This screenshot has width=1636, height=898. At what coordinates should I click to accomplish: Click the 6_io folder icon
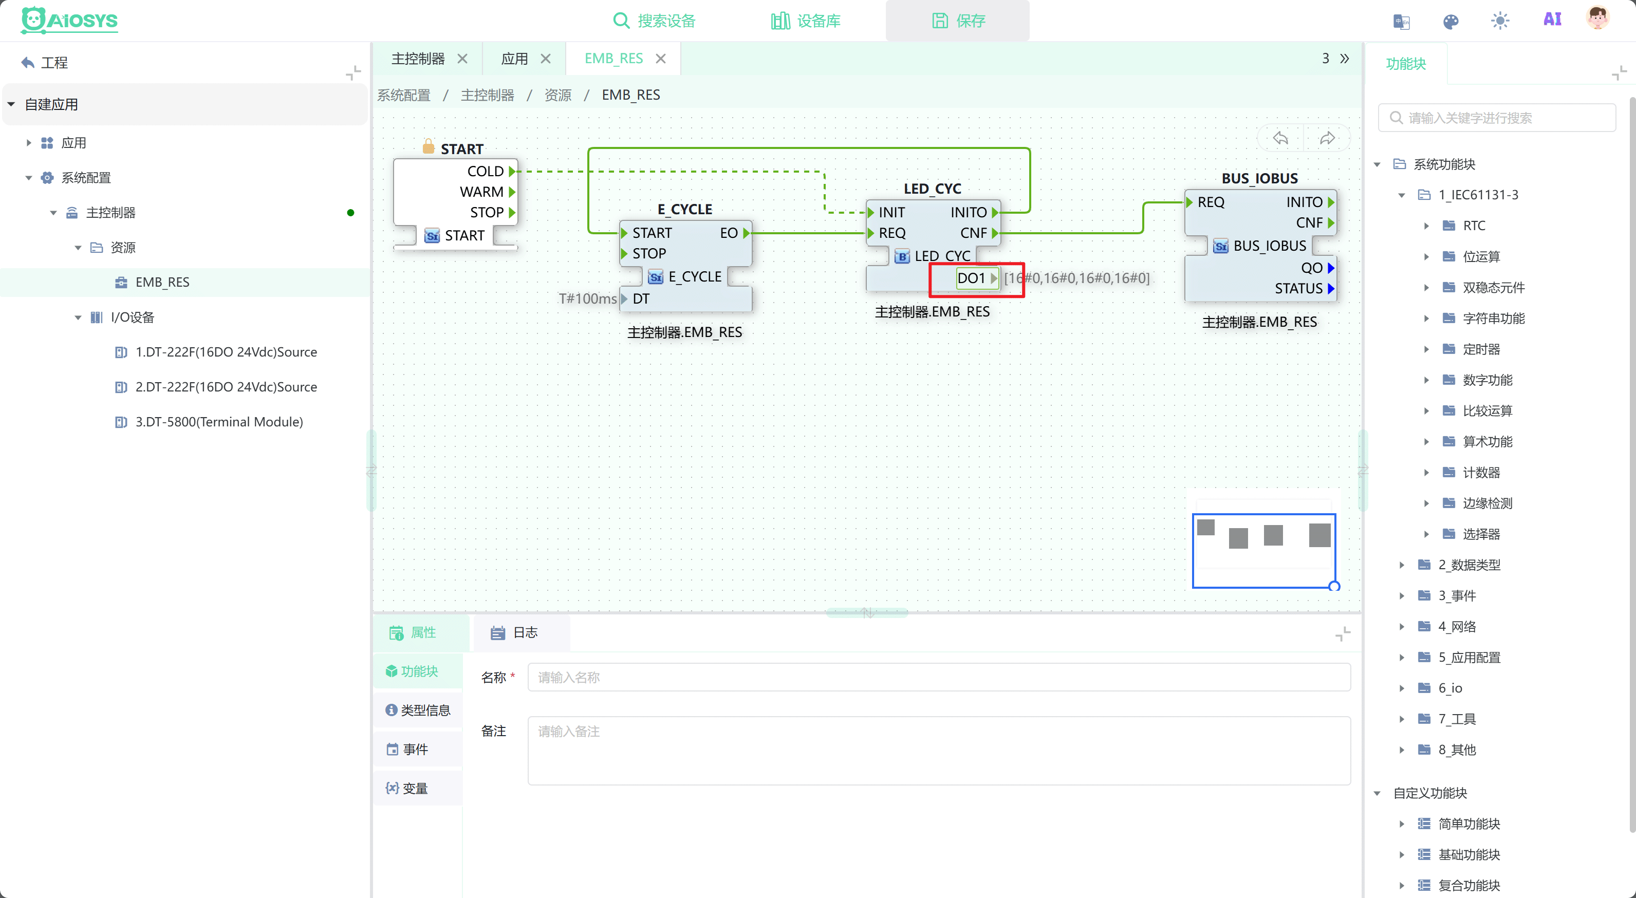1424,688
